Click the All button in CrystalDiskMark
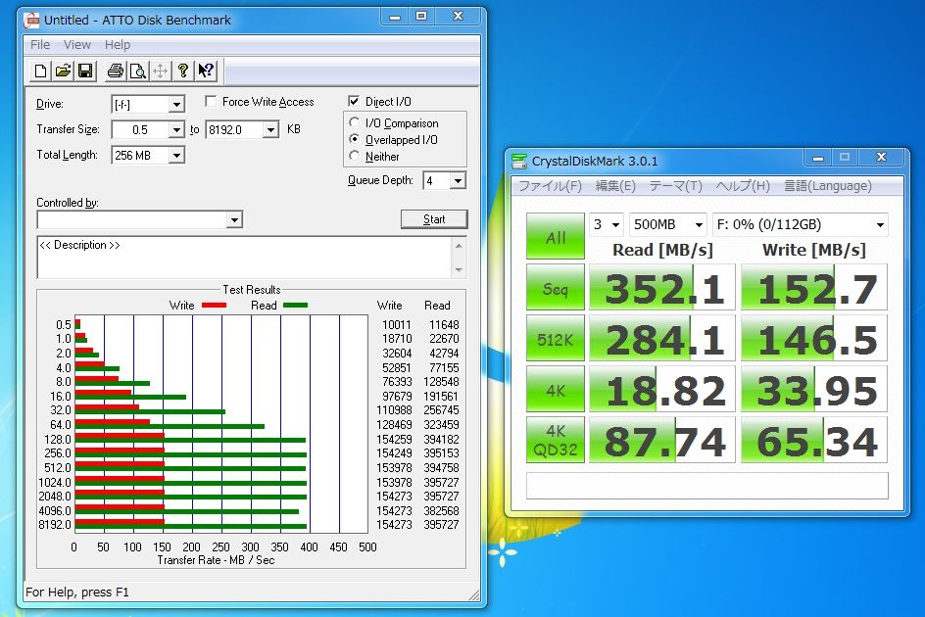Screen dimensions: 925x617 tap(556, 236)
